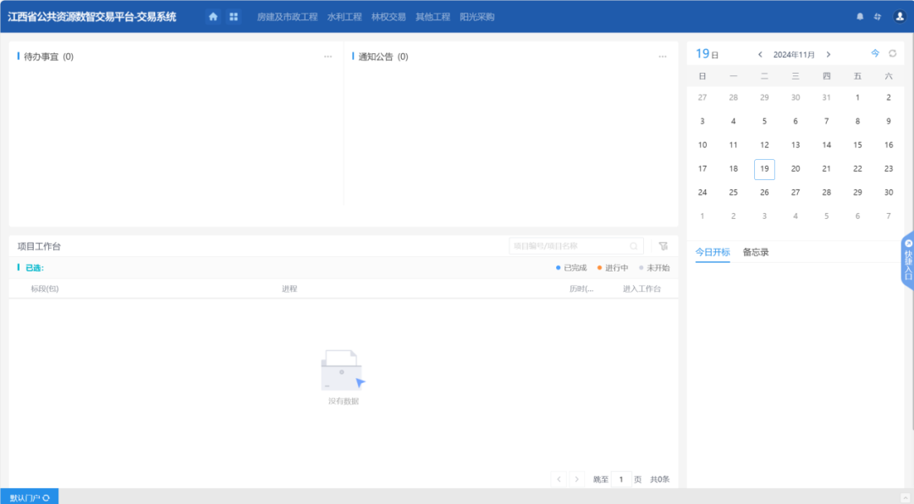Click the magnifier icon in project search box
Viewport: 914px width, 504px height.
[634, 245]
